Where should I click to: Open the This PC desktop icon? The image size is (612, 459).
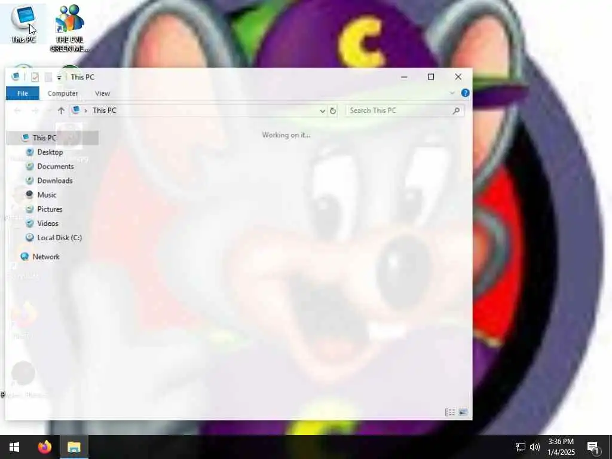(23, 23)
